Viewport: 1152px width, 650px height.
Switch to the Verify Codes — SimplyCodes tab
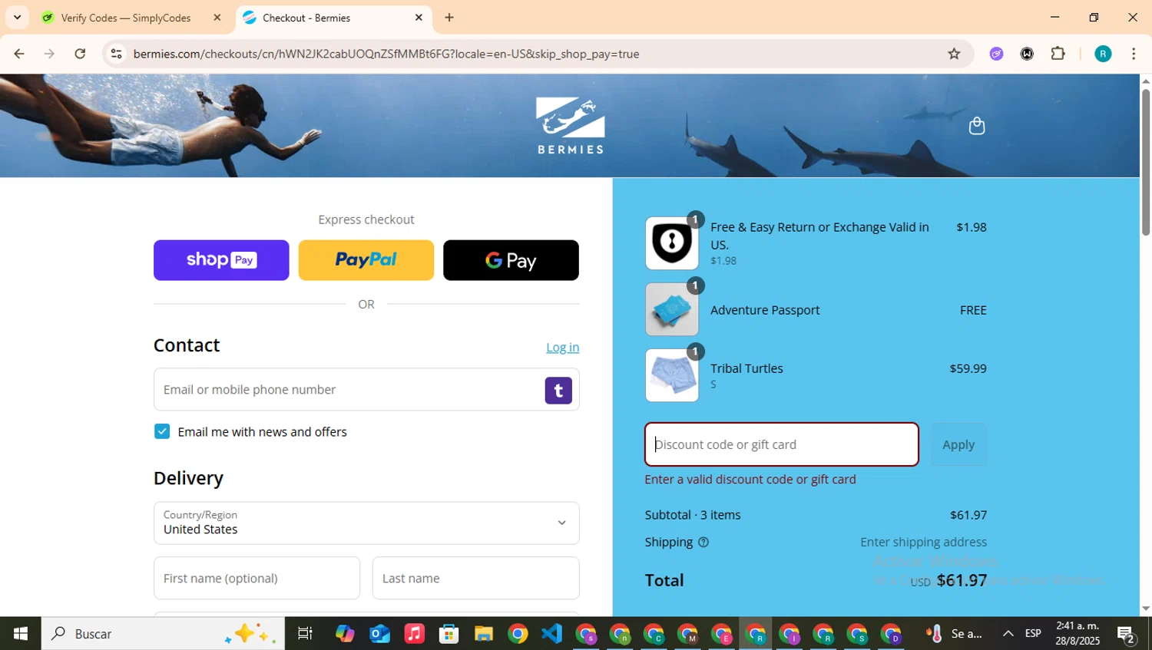(x=131, y=18)
